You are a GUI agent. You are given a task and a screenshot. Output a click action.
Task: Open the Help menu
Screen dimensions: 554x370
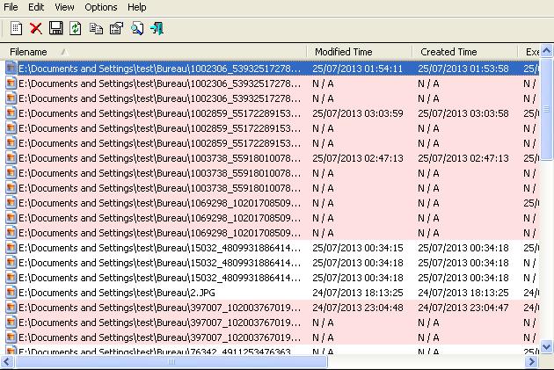coord(137,7)
